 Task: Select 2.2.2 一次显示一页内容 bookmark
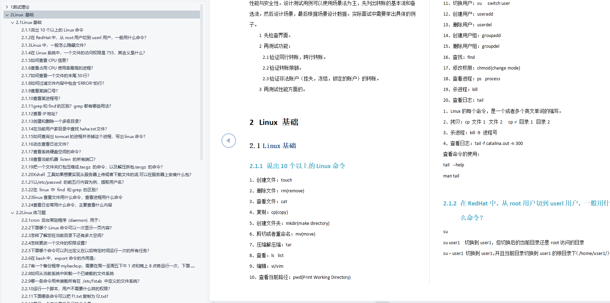pyautogui.click(x=66, y=228)
